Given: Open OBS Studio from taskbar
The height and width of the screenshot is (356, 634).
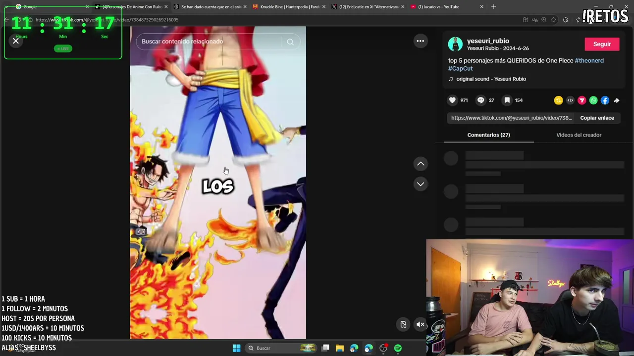Looking at the screenshot, I should point(383,348).
